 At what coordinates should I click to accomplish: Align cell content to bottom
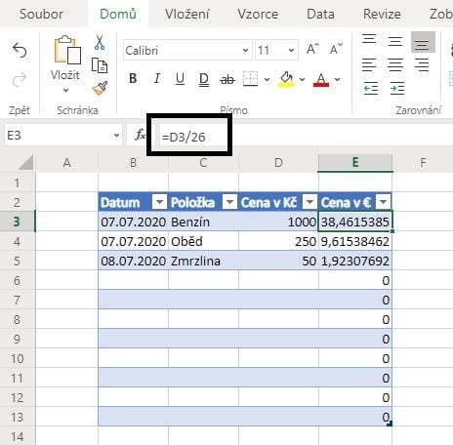pyautogui.click(x=423, y=42)
